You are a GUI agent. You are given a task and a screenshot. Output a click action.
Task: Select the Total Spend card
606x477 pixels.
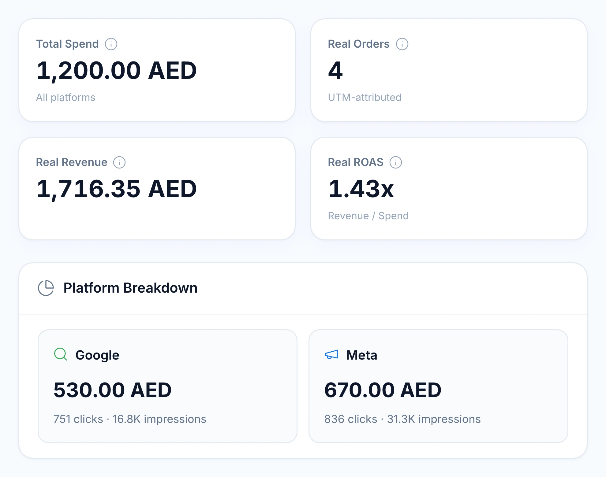point(157,70)
